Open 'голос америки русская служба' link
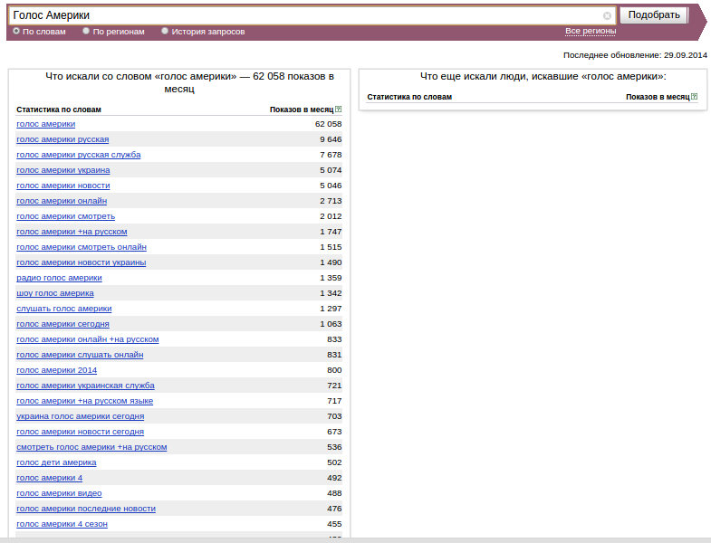The image size is (711, 543). point(78,155)
